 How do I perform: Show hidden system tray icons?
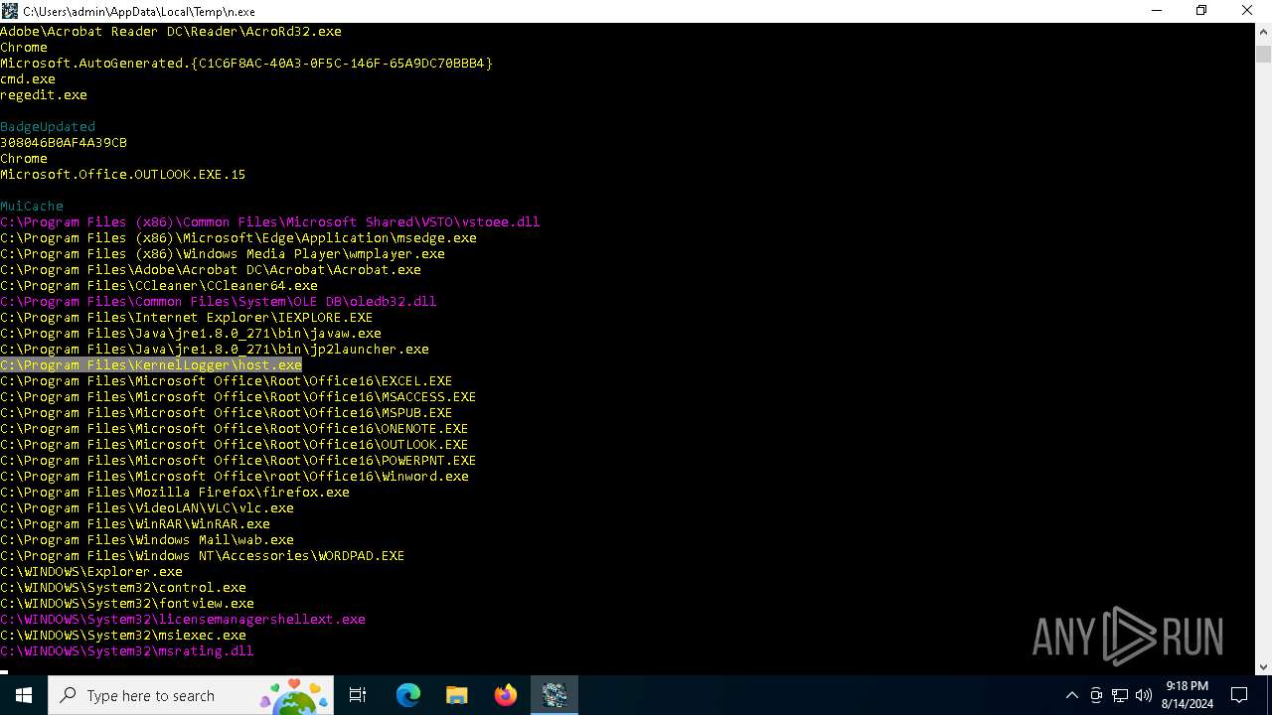coord(1071,695)
